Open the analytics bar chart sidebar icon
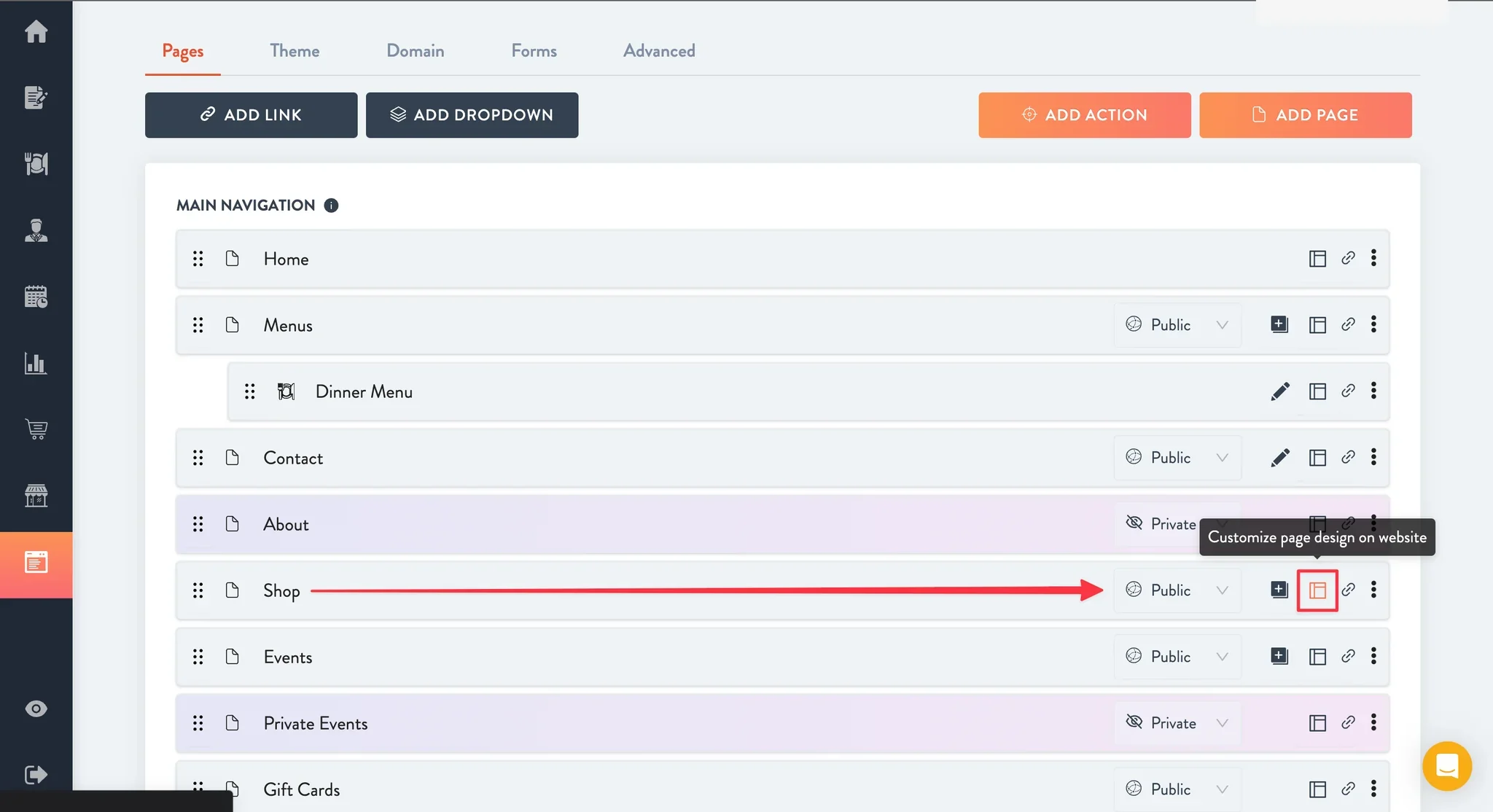 click(36, 363)
